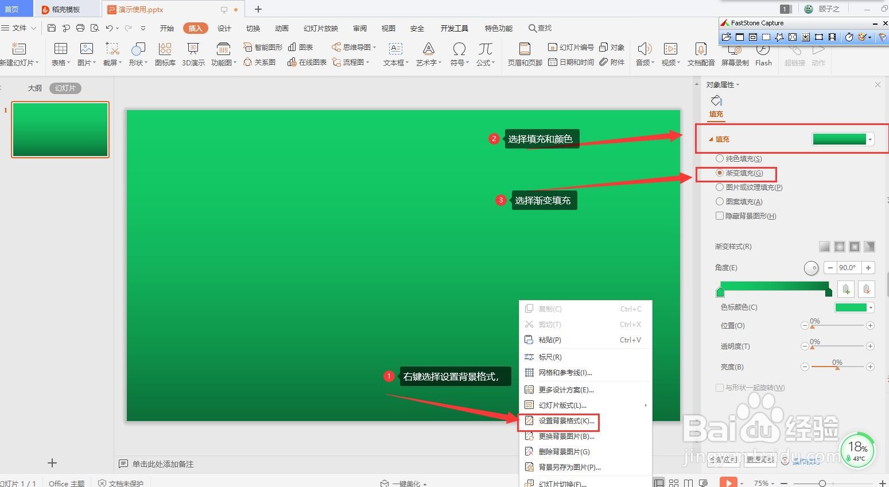Increase the gradient angle with plus

click(x=868, y=267)
